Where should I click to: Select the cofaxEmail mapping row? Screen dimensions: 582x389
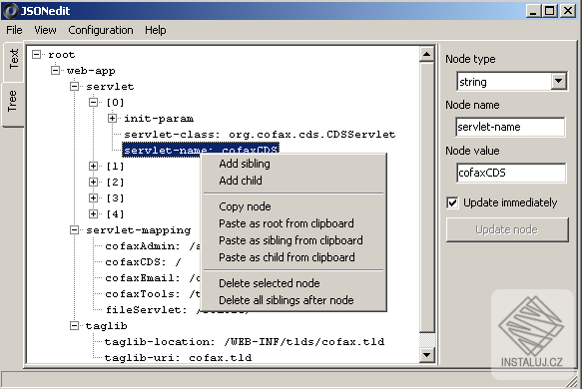153,277
